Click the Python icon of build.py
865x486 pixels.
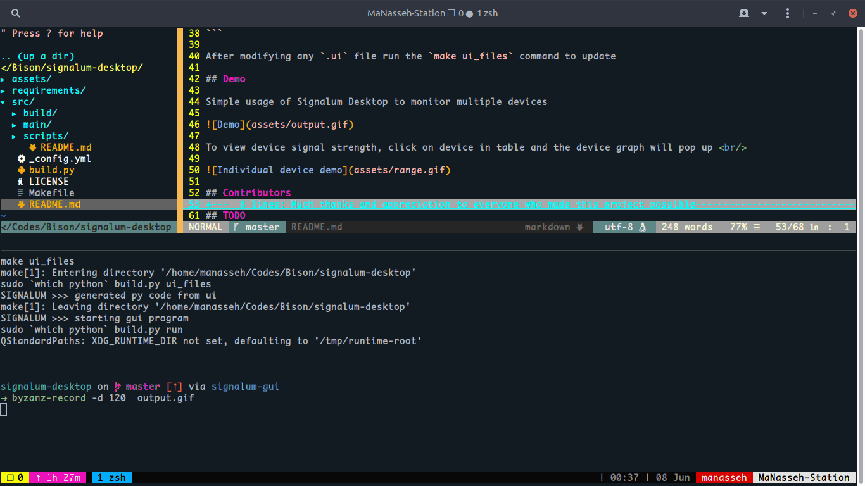click(x=22, y=170)
